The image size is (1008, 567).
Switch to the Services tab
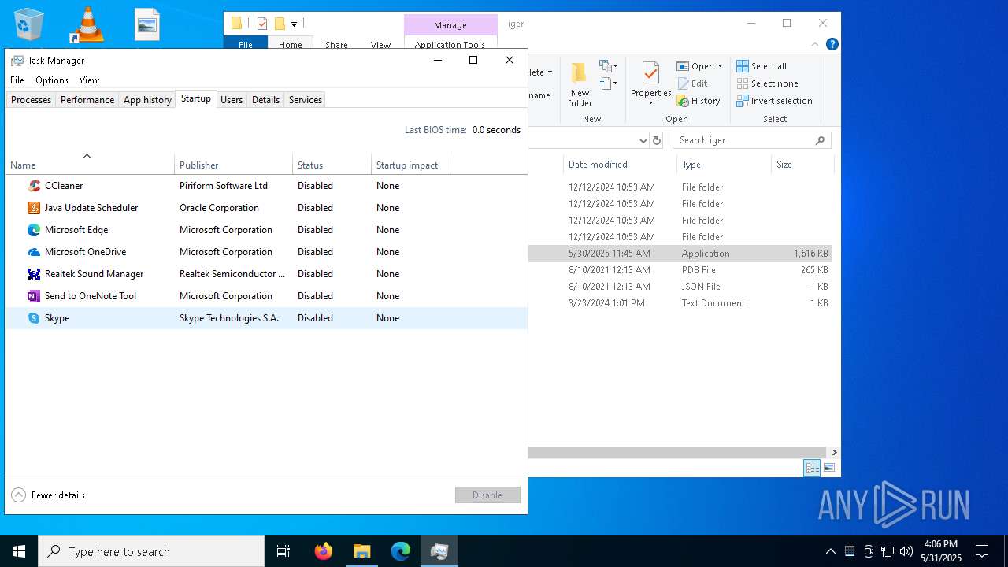point(306,100)
